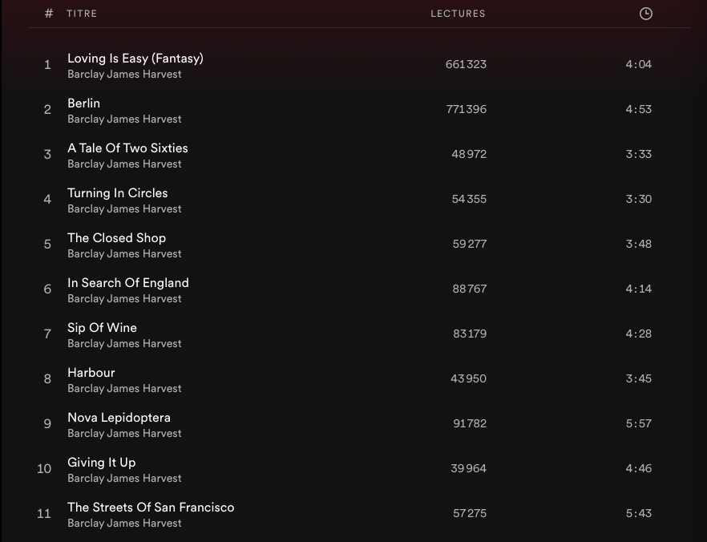
Task: Pick the Nova Lepidoptera track
Action: click(x=119, y=418)
